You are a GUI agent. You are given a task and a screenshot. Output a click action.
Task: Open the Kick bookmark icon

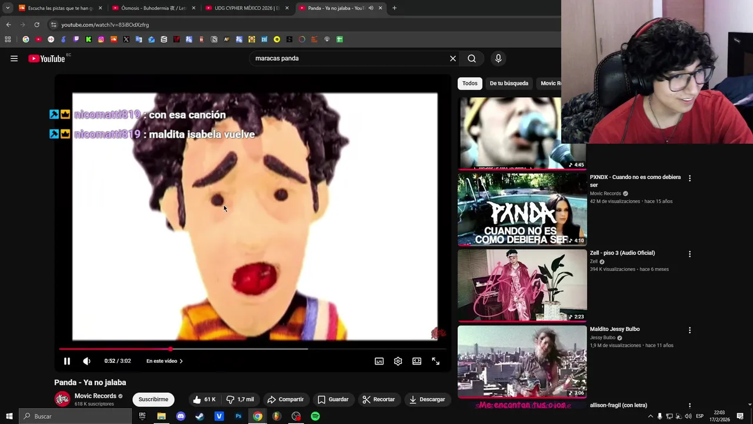click(x=88, y=39)
